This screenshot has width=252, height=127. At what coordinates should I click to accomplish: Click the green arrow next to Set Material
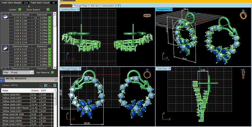53,72
